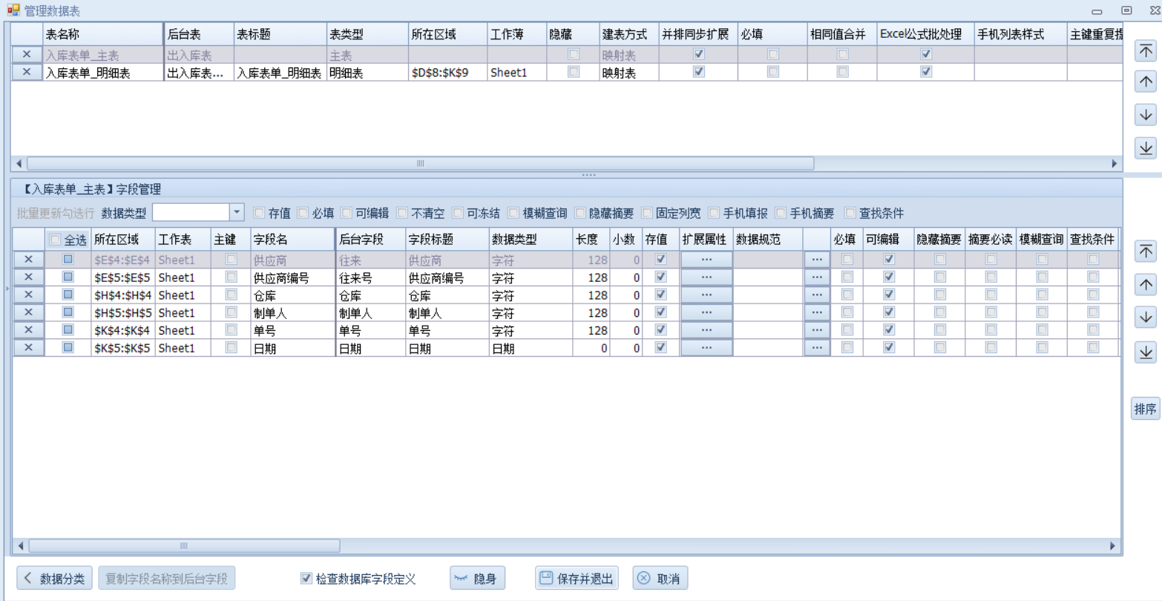1162x601 pixels.
Task: Open 数据规范 ellipsis for 日期 row
Action: point(816,347)
